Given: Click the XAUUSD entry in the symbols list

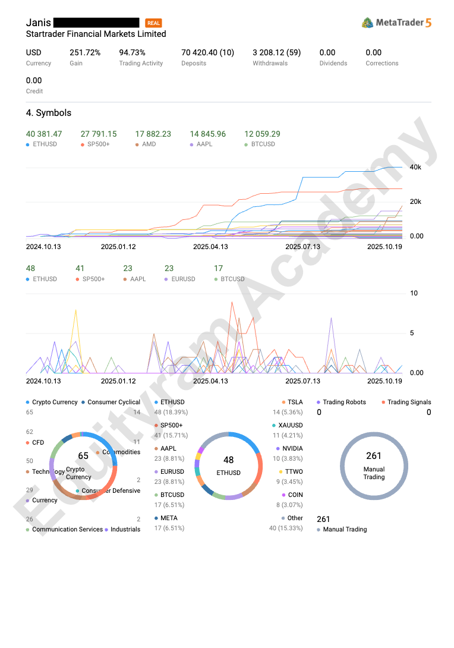Looking at the screenshot, I should [x=290, y=426].
